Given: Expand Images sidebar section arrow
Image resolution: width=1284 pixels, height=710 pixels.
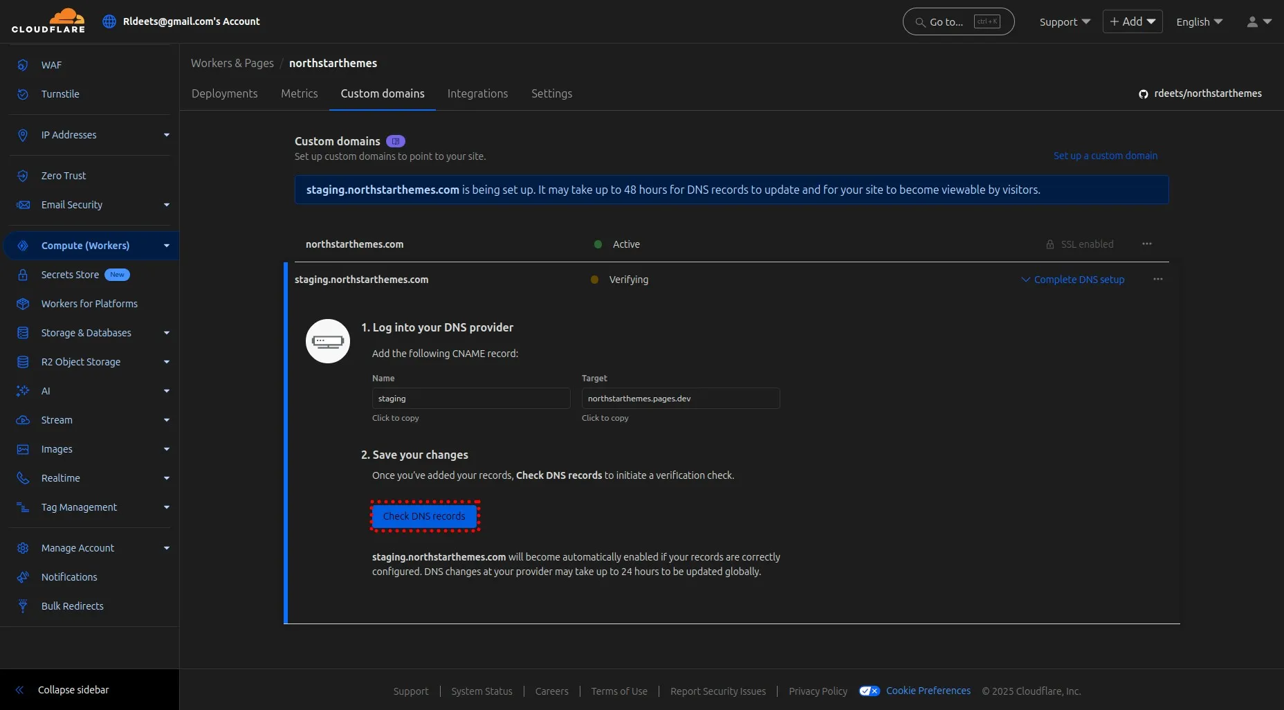Looking at the screenshot, I should point(167,449).
